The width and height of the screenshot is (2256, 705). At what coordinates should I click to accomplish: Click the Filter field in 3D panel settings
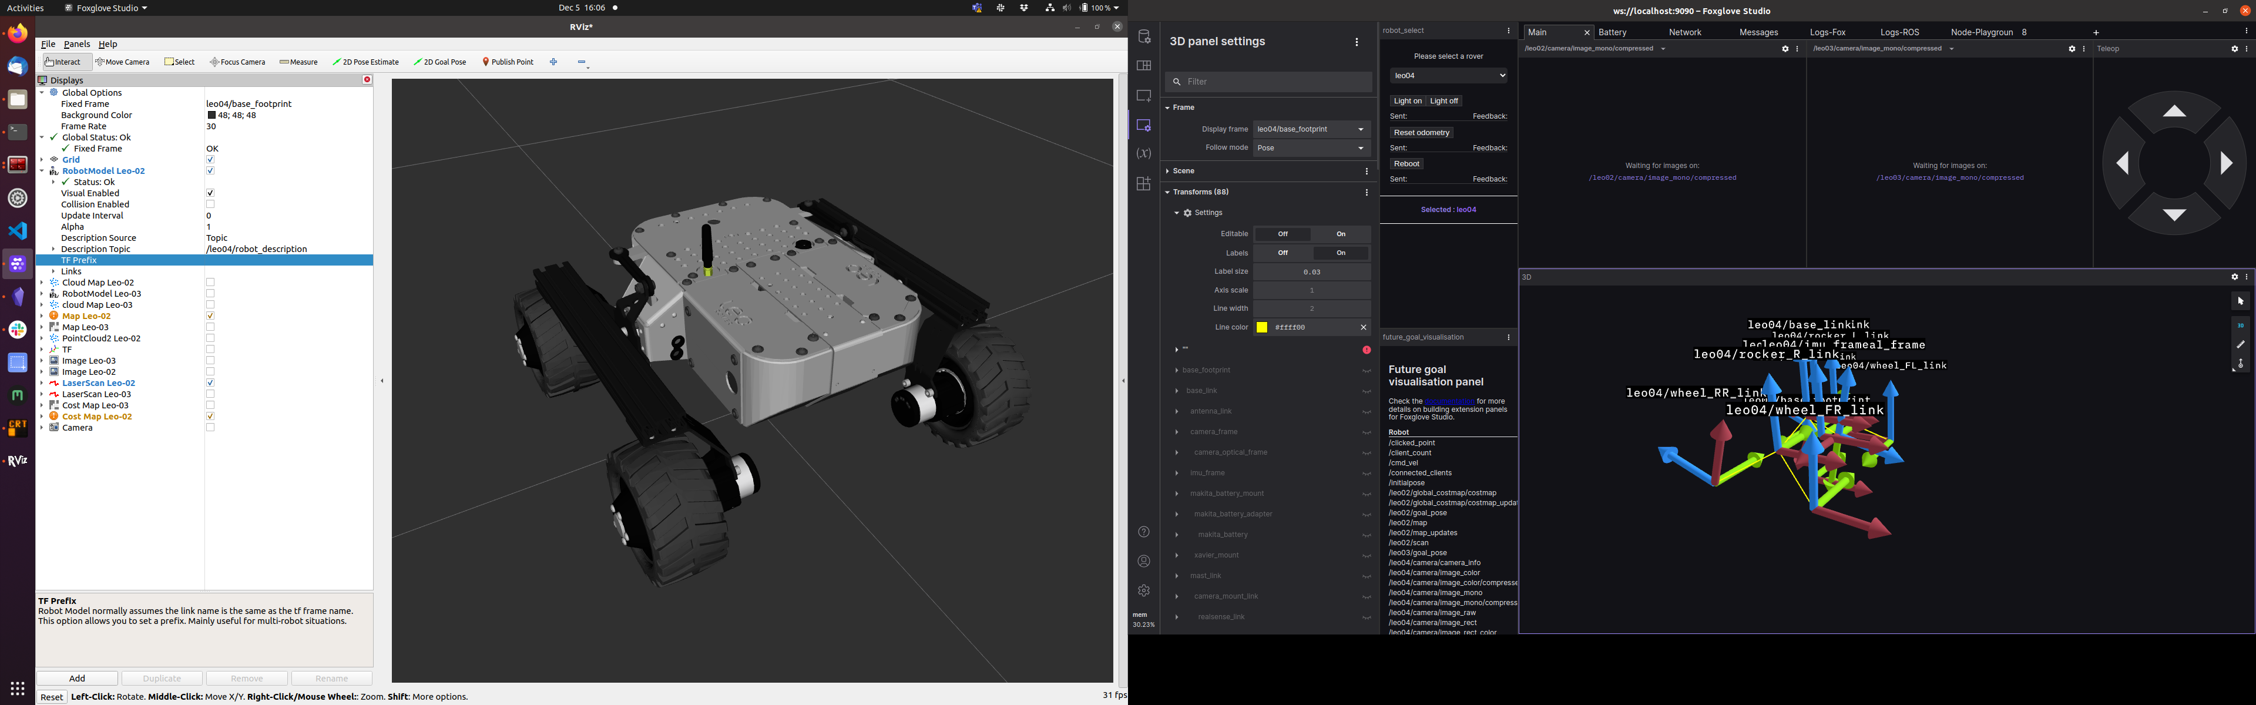[1268, 80]
